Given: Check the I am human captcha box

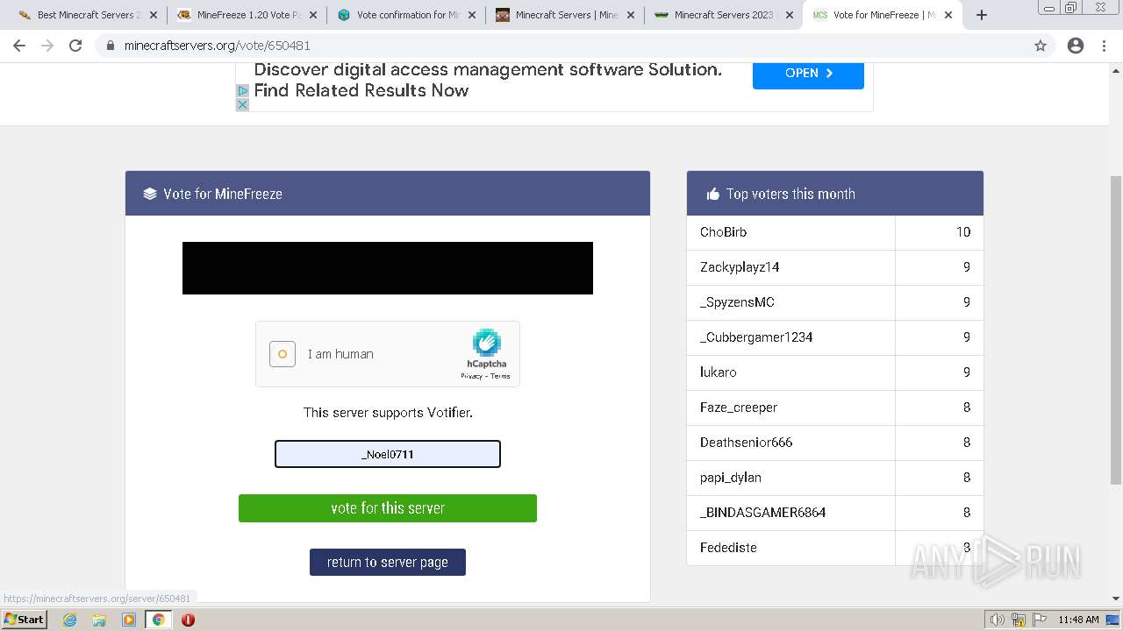Looking at the screenshot, I should click(283, 354).
